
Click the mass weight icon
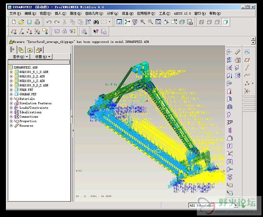point(230,138)
